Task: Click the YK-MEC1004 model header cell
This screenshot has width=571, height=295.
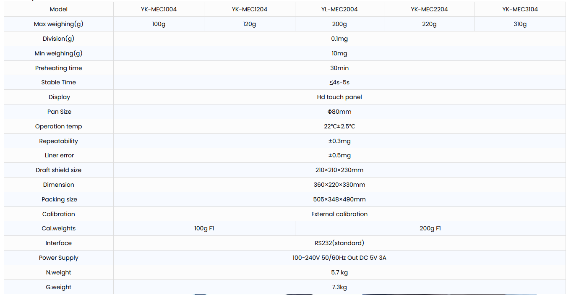Action: 159,9
